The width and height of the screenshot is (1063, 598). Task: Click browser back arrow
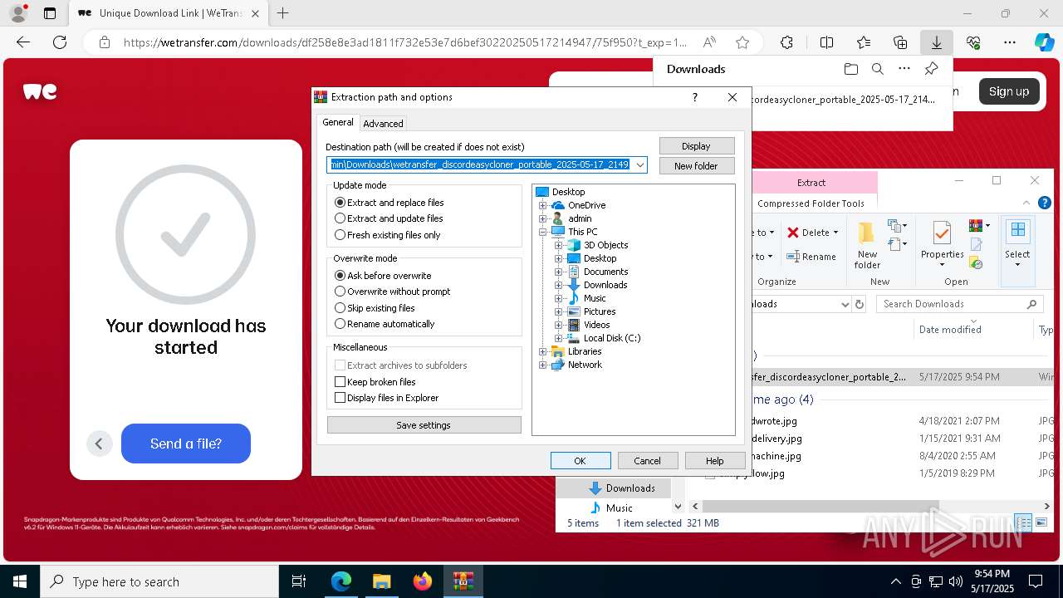(23, 42)
